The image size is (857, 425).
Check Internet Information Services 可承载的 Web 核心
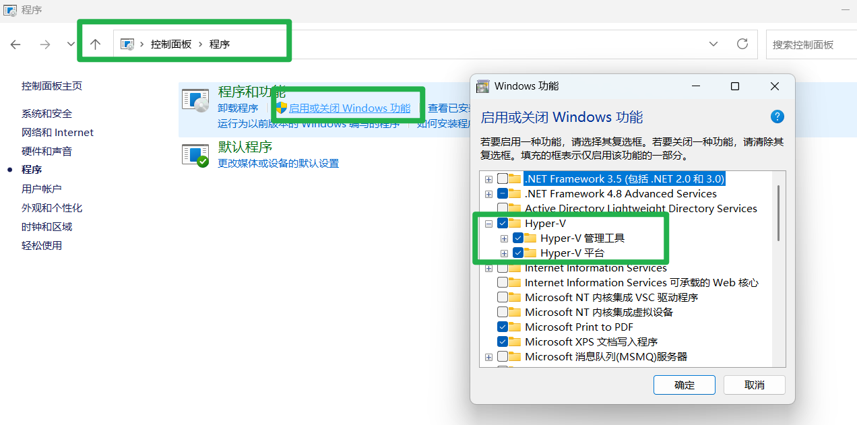tap(503, 283)
